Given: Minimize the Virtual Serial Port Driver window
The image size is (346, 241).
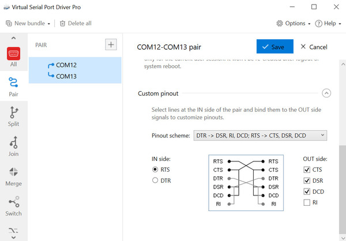Looking at the screenshot, I should [292, 7].
